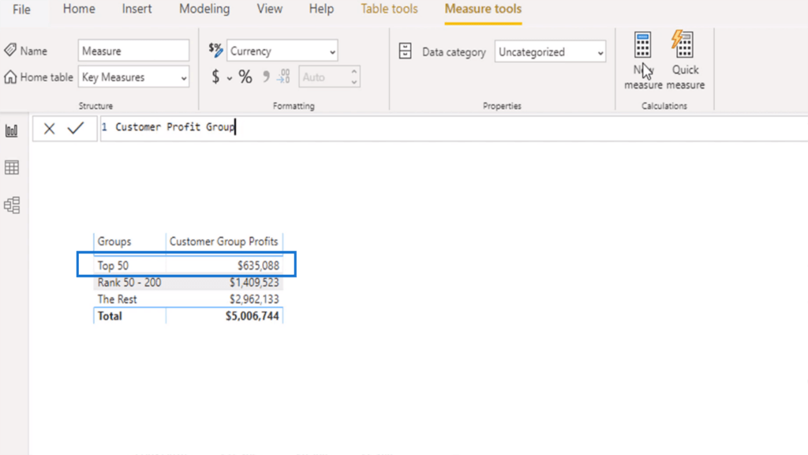Click the Customer Group Profits column header
This screenshot has height=455, width=808.
click(x=223, y=242)
